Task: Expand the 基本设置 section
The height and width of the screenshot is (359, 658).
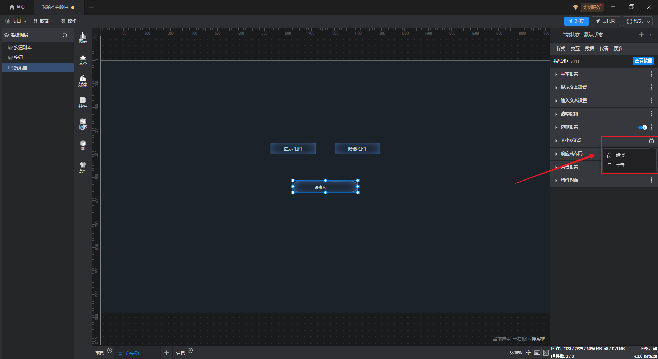Action: (556, 74)
